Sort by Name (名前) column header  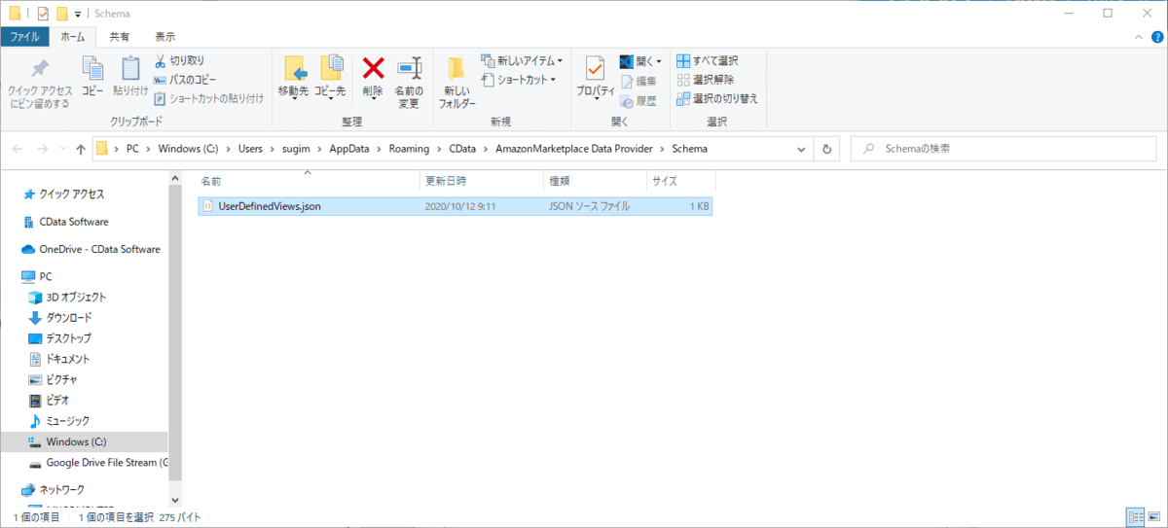(308, 181)
